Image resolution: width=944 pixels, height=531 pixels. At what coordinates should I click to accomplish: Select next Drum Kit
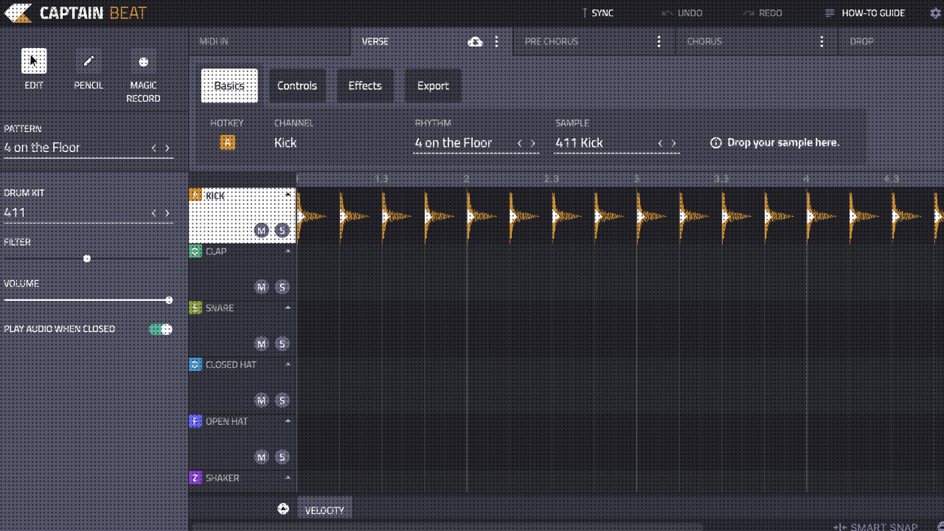[x=167, y=212]
